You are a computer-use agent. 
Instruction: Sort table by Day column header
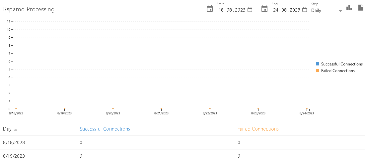click(7, 129)
